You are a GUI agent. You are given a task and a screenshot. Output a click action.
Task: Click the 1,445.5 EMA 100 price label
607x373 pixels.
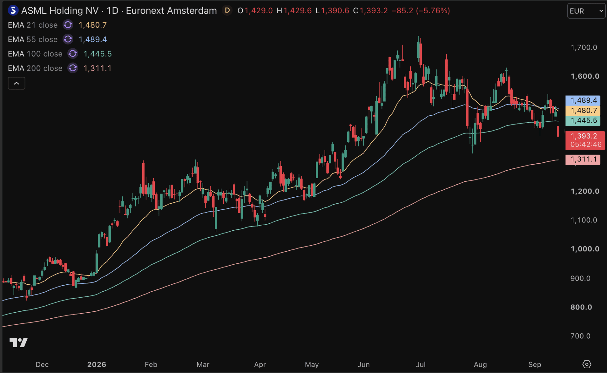[x=583, y=121]
